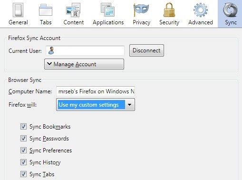Expand the Manage Account dropdown button
The height and width of the screenshot is (180, 242).
point(84,64)
